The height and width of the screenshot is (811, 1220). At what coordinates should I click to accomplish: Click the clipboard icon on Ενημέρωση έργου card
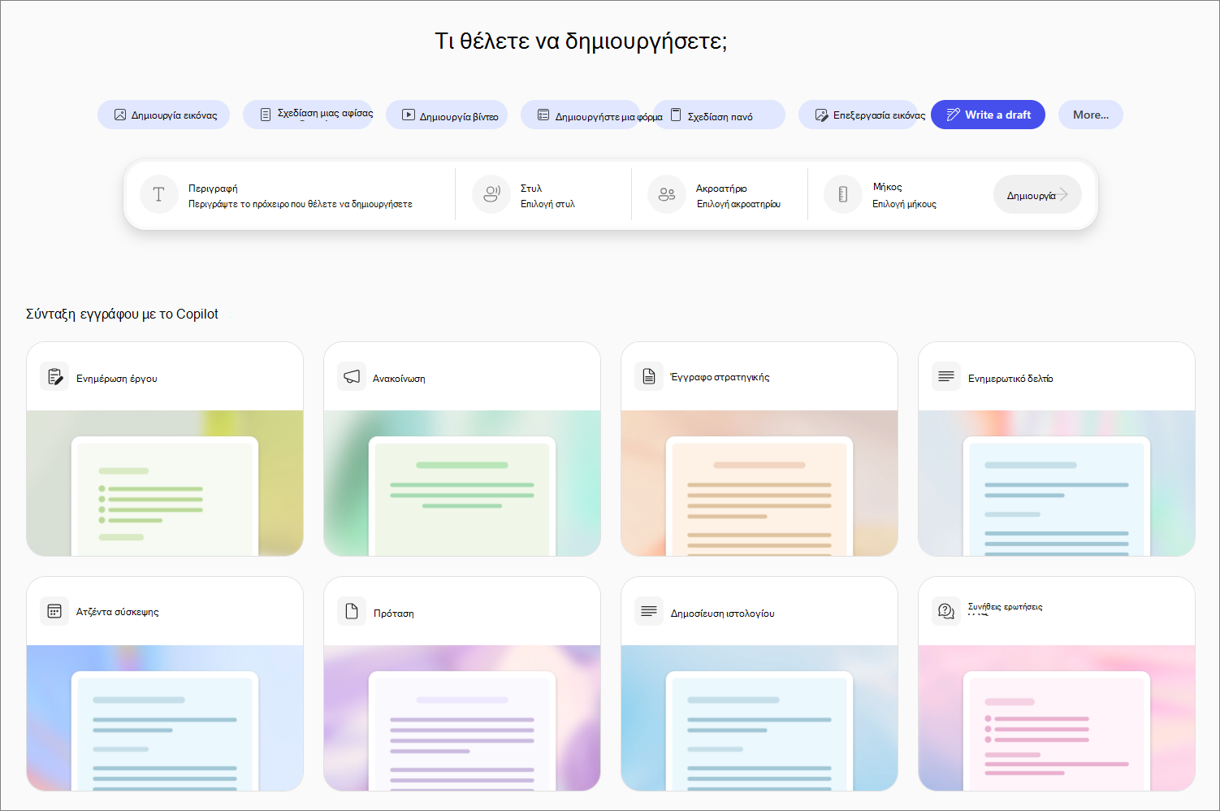[x=54, y=376]
